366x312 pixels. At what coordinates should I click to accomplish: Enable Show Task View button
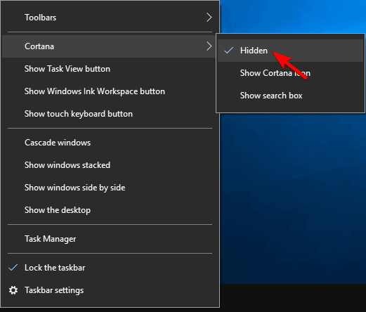(110, 69)
